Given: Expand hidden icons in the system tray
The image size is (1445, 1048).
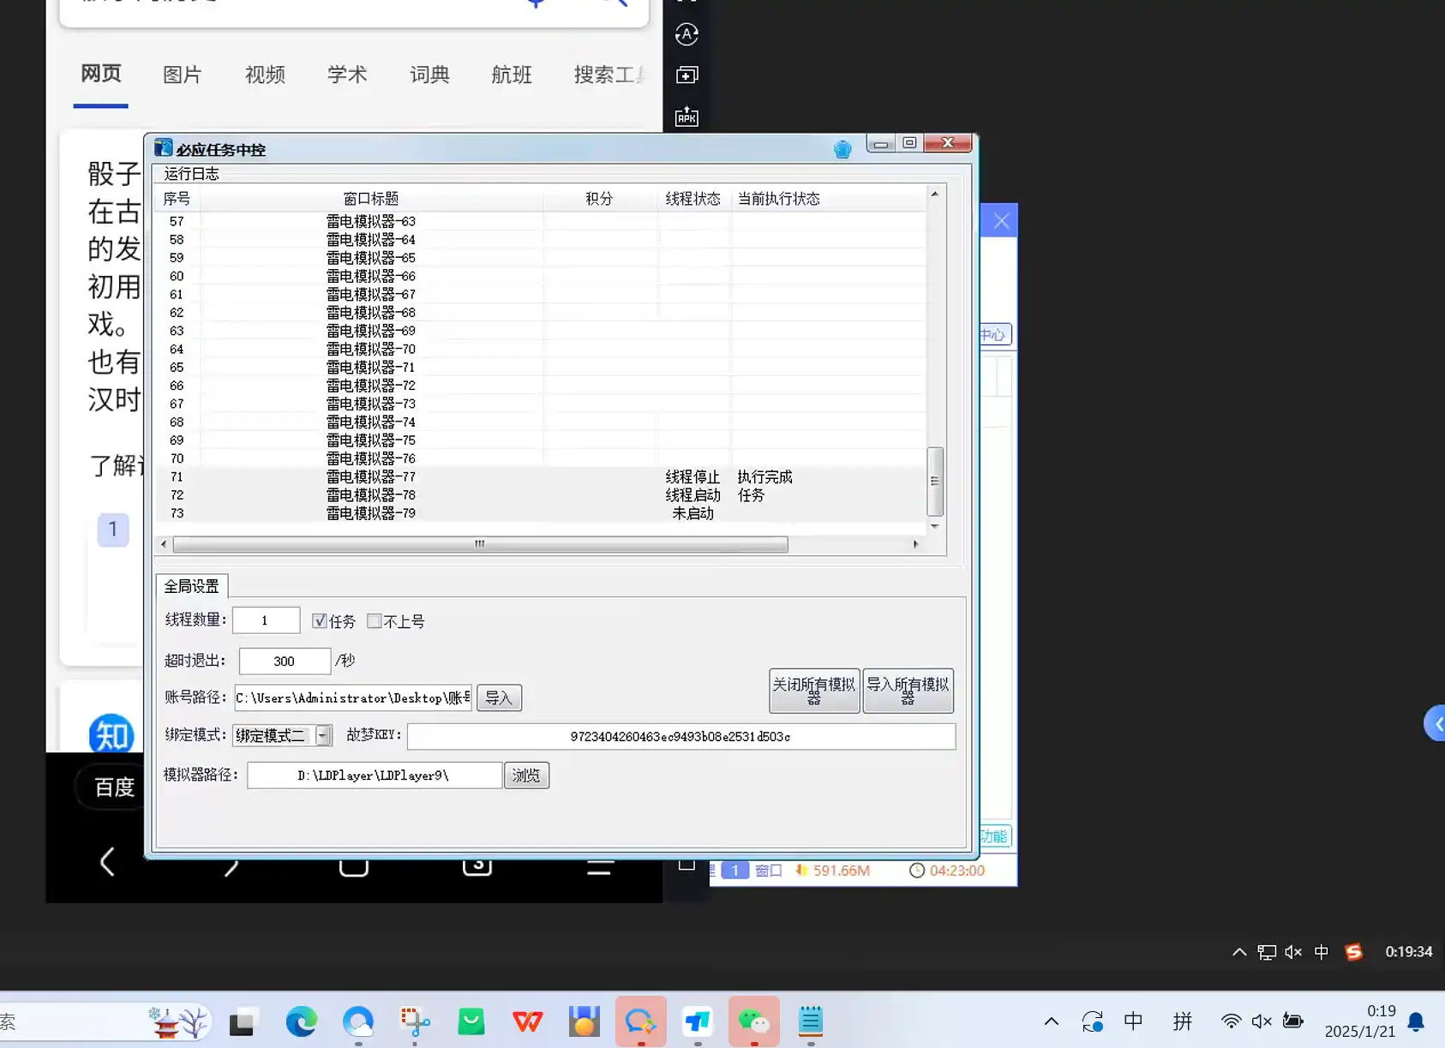Looking at the screenshot, I should (x=1052, y=1021).
